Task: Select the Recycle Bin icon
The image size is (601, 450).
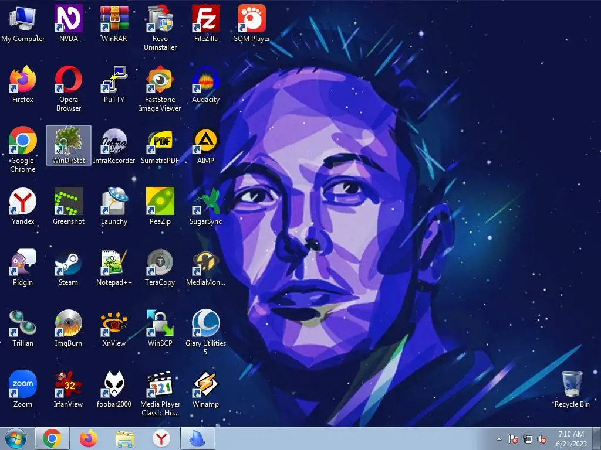Action: pos(572,389)
